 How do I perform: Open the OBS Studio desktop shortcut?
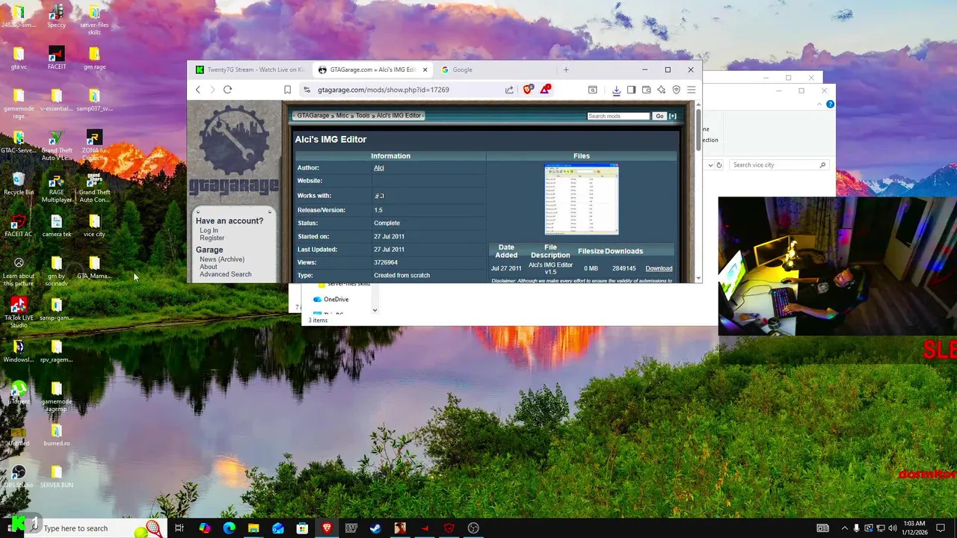[x=19, y=476]
